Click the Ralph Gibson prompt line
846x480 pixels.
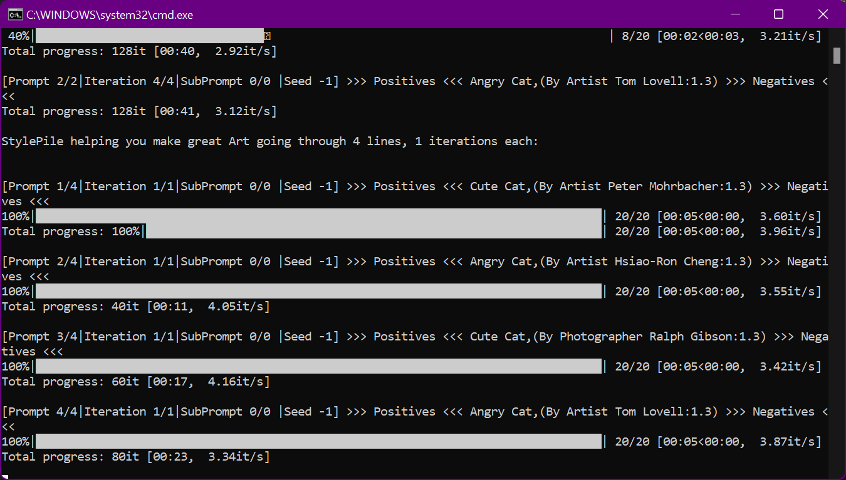[415, 344]
